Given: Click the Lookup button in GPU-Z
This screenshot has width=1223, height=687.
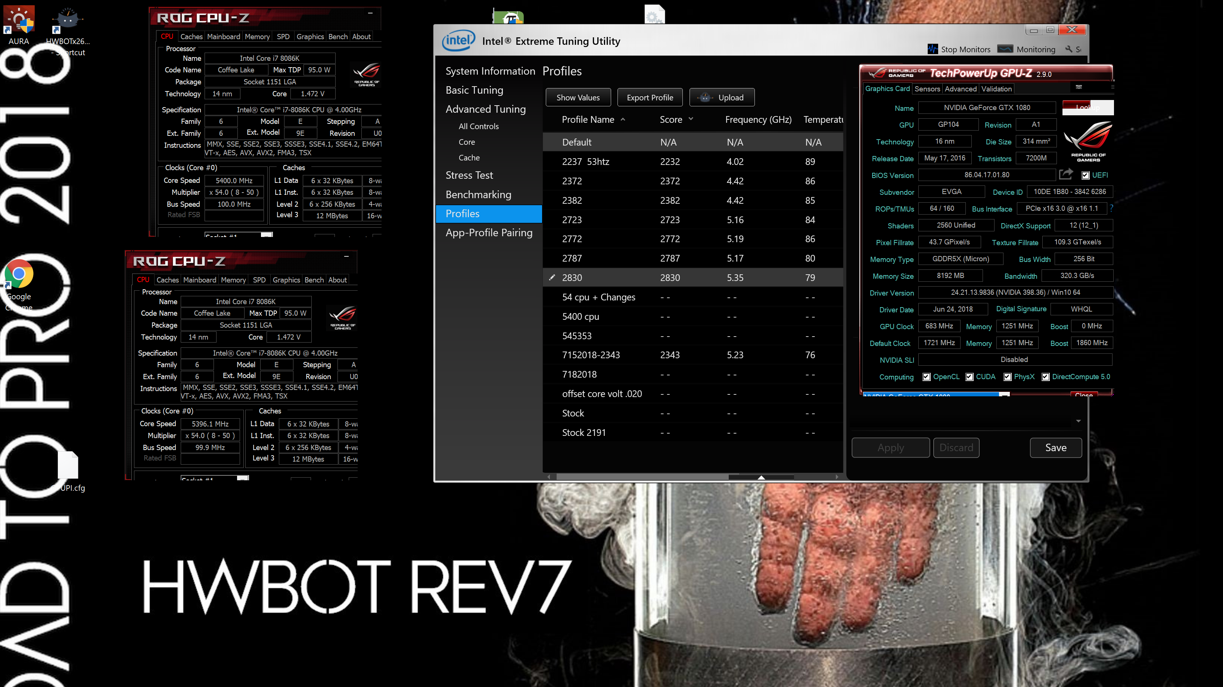Looking at the screenshot, I should (x=1088, y=108).
